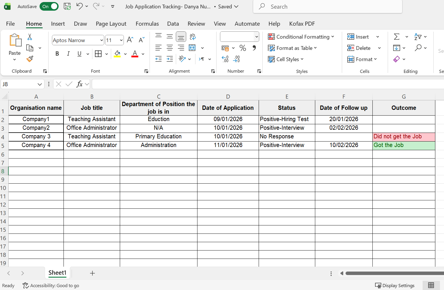This screenshot has width=444, height=290.
Task: Click the Increase Indent icon
Action: tap(170, 59)
